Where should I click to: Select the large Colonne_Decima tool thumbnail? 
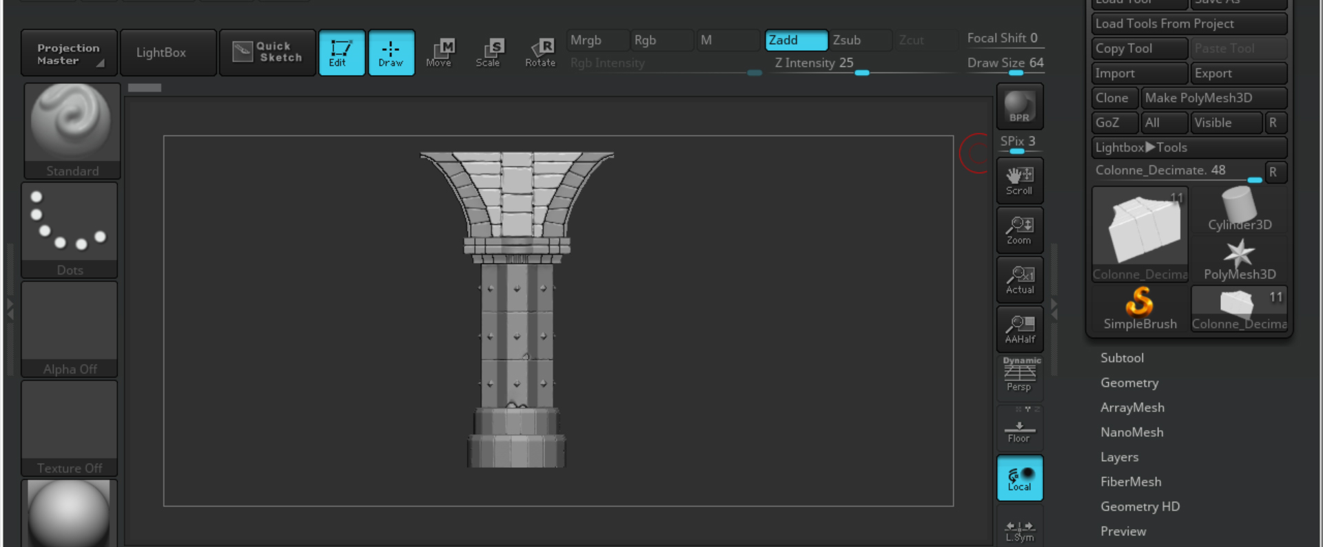click(x=1140, y=234)
